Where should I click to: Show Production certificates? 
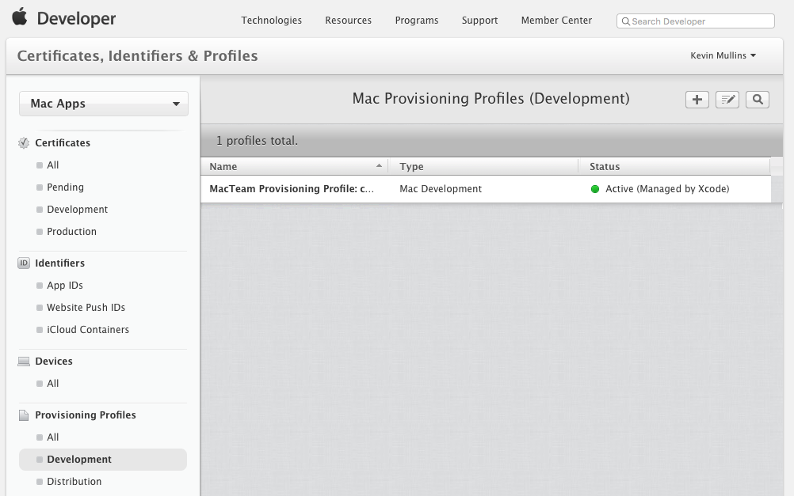[71, 232]
